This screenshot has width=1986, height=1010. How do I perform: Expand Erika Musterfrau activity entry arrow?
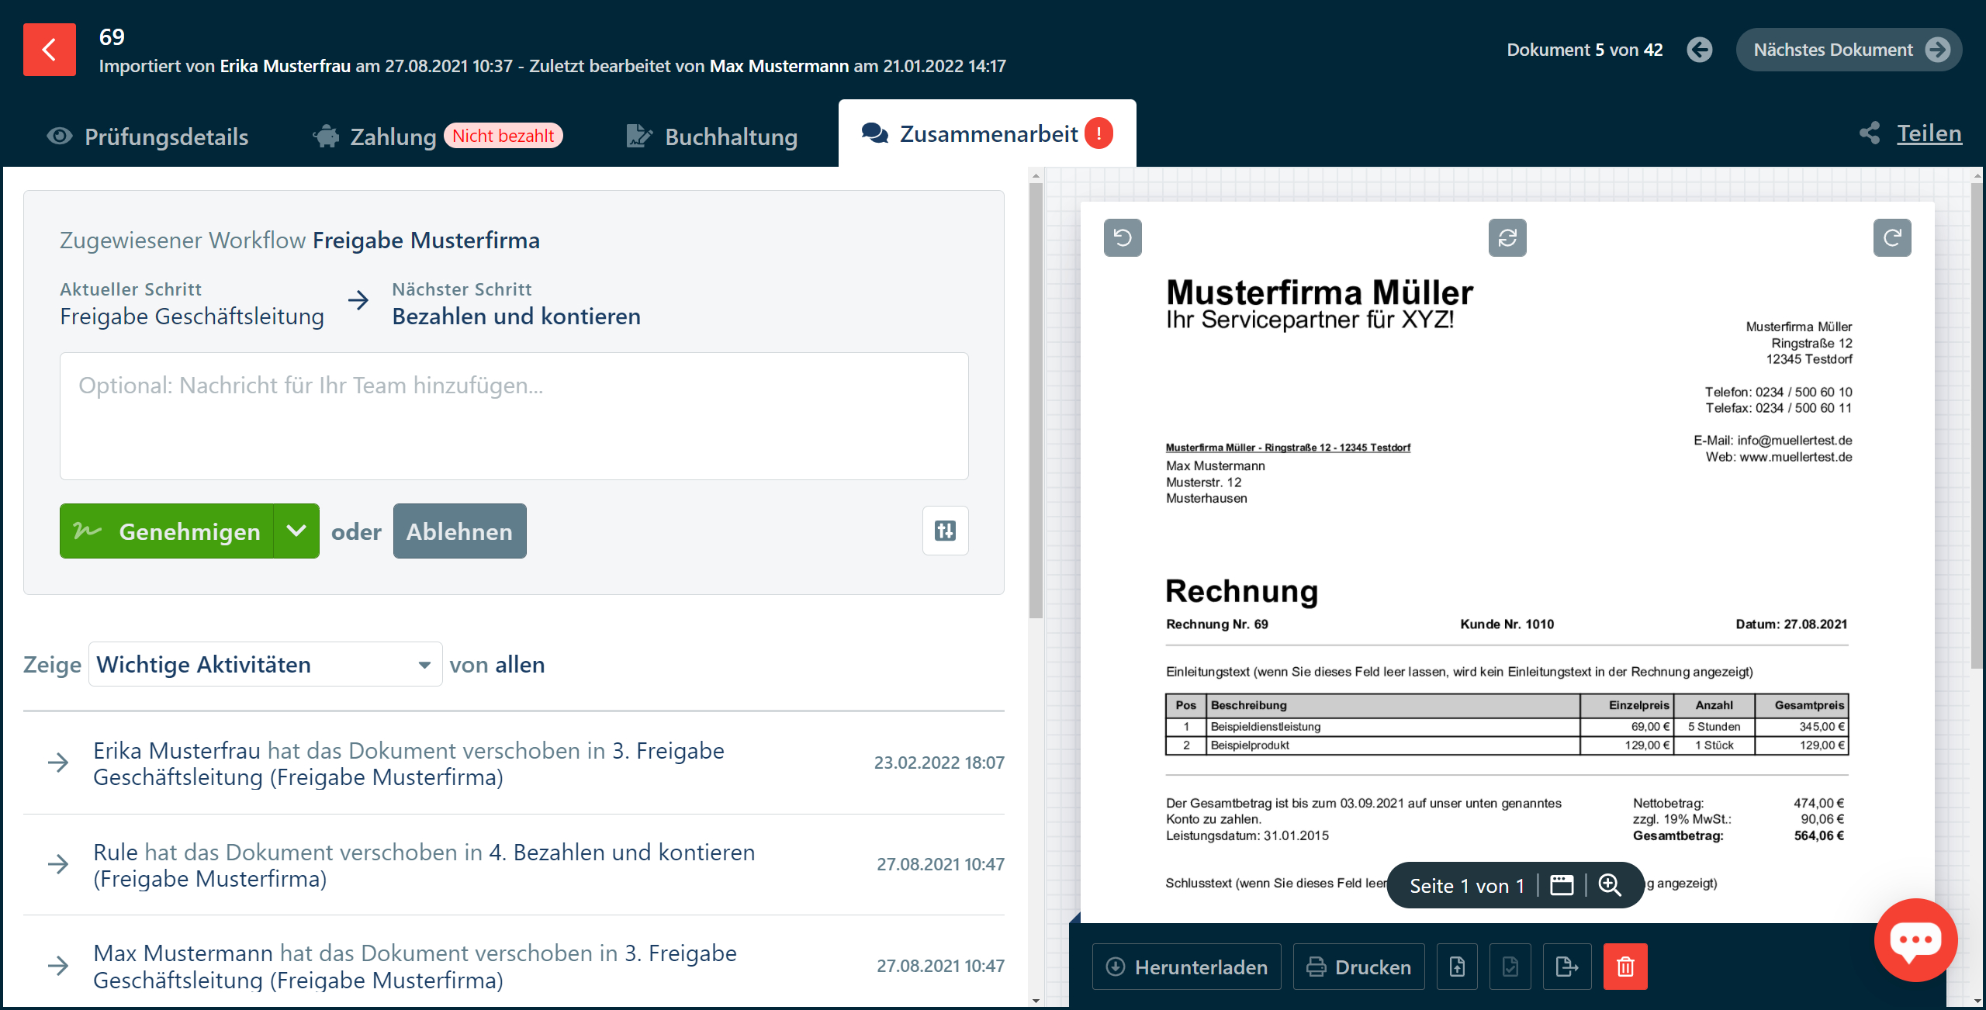58,763
